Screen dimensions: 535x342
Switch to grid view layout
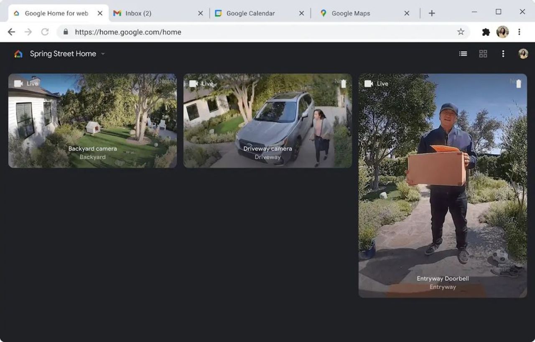tap(483, 53)
